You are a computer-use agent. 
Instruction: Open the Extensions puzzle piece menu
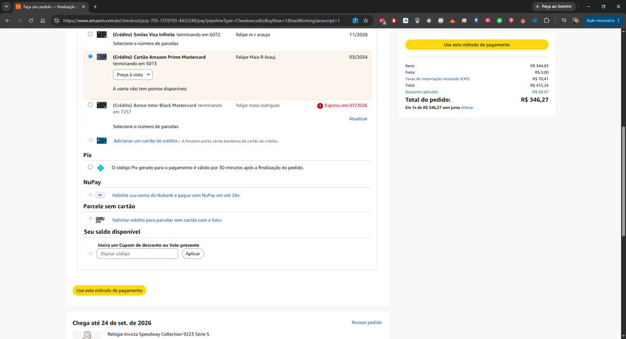click(x=547, y=20)
